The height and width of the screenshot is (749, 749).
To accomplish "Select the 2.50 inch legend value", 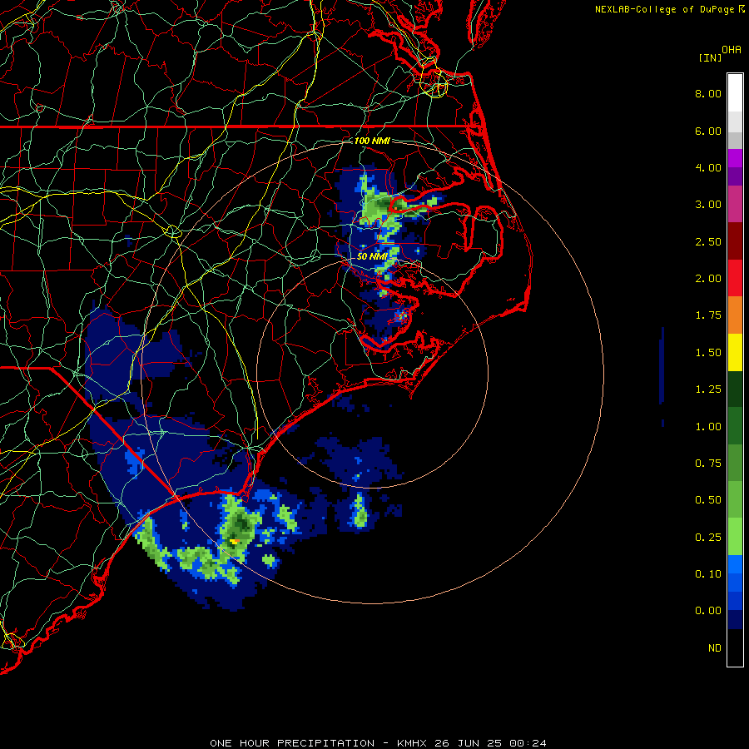I will (x=708, y=241).
